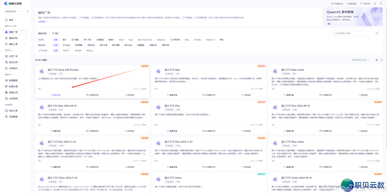
Task: Focus the 从全部模型中搜索 search field
Action: (356, 33)
